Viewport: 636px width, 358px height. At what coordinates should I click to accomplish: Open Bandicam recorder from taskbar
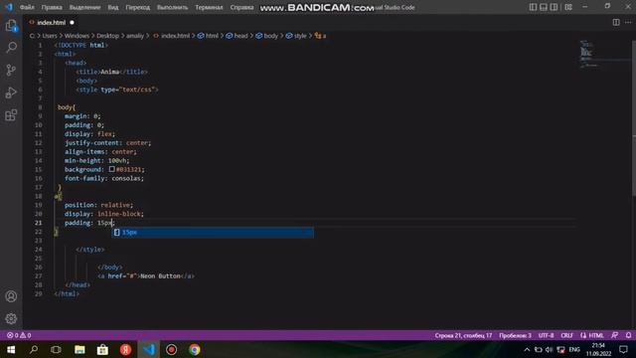click(171, 349)
